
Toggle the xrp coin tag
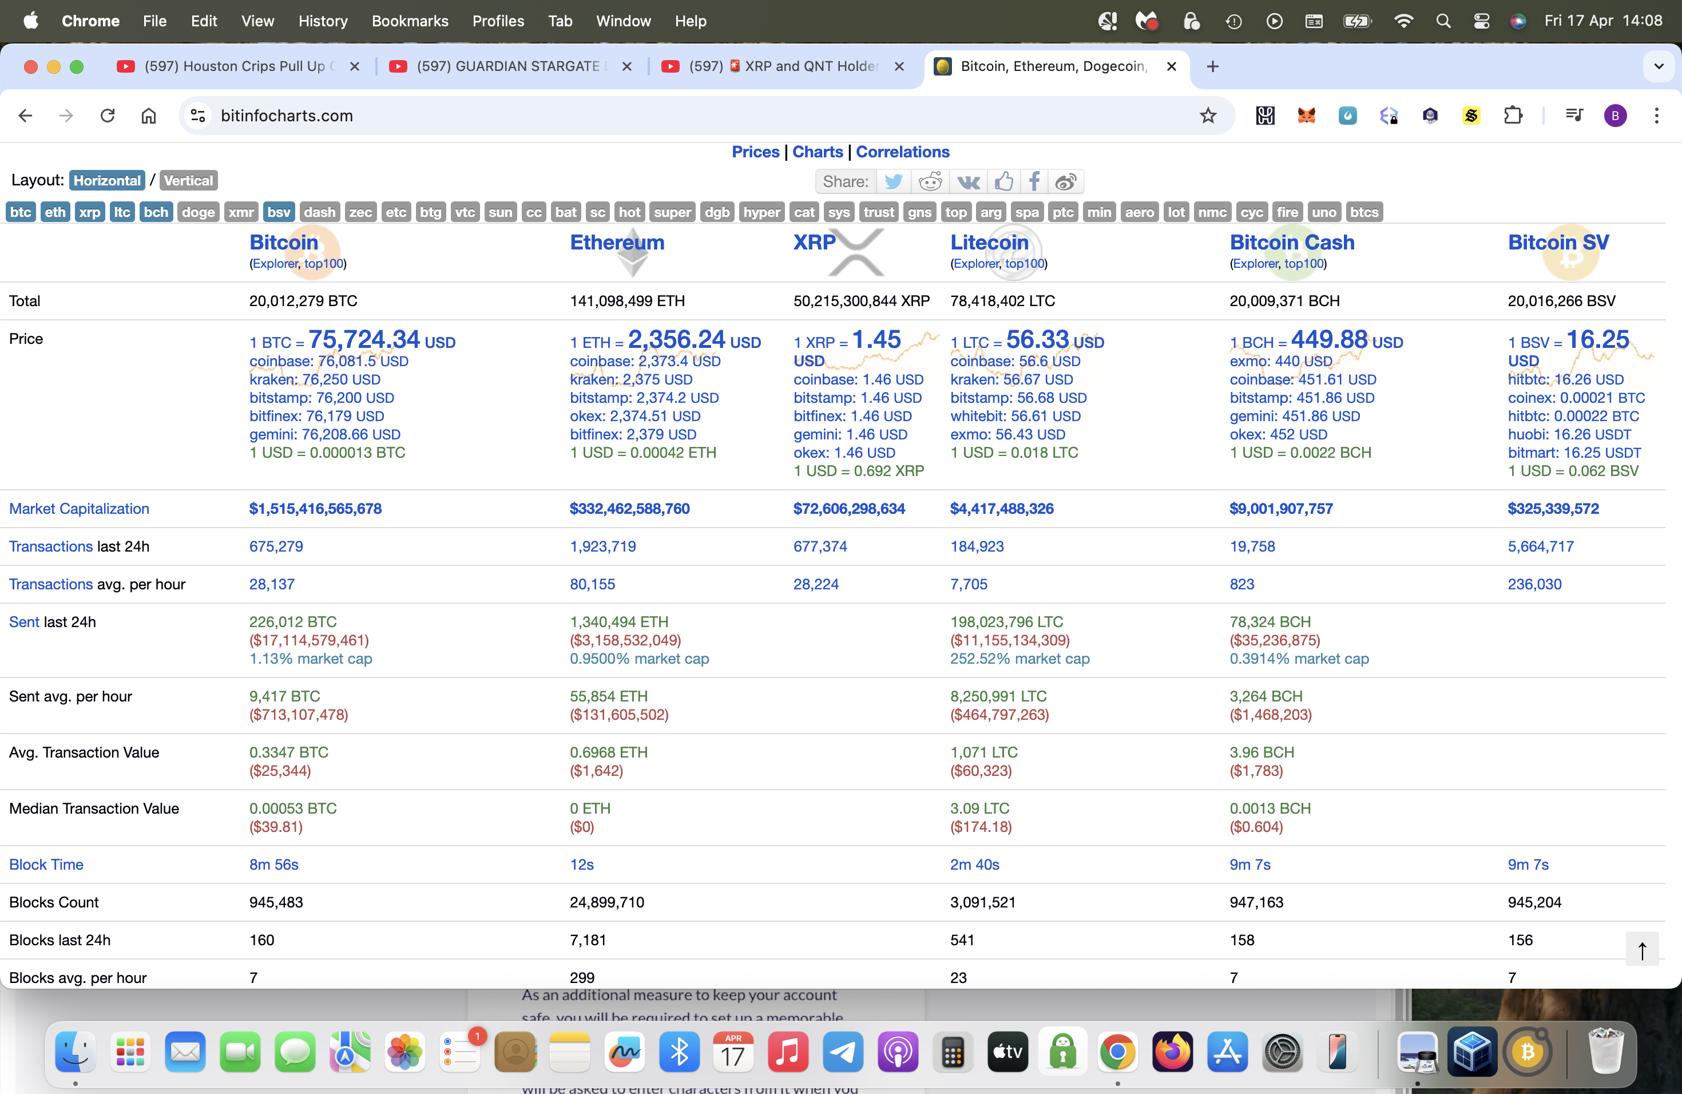(x=90, y=212)
